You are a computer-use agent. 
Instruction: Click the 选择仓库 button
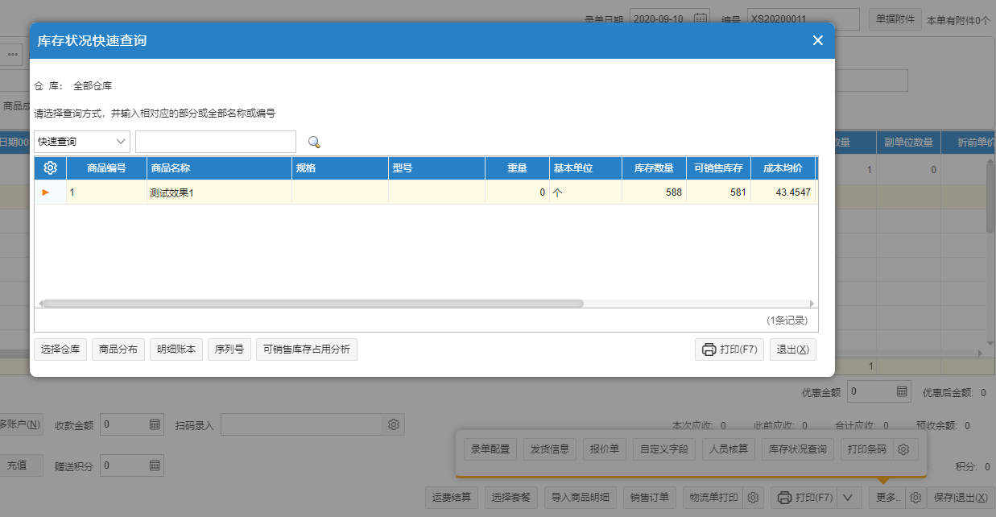tap(60, 349)
